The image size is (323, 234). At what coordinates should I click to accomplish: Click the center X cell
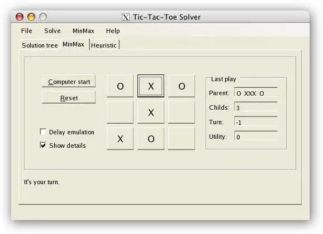151,113
